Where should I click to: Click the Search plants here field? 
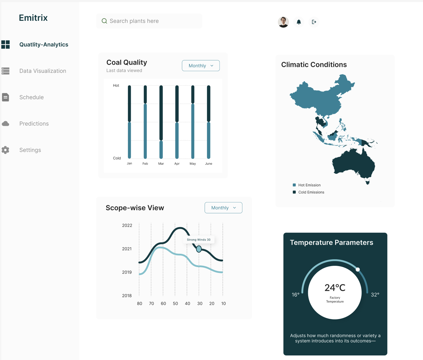click(149, 21)
